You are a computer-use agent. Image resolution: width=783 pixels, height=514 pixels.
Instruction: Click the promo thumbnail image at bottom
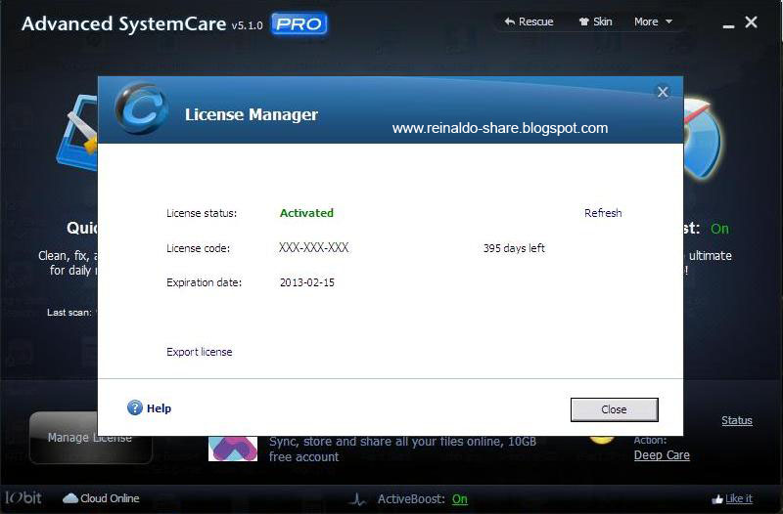[233, 449]
